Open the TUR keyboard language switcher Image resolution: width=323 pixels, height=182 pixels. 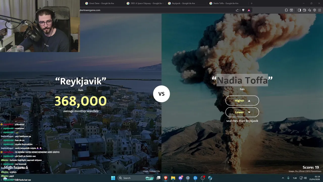point(295,178)
